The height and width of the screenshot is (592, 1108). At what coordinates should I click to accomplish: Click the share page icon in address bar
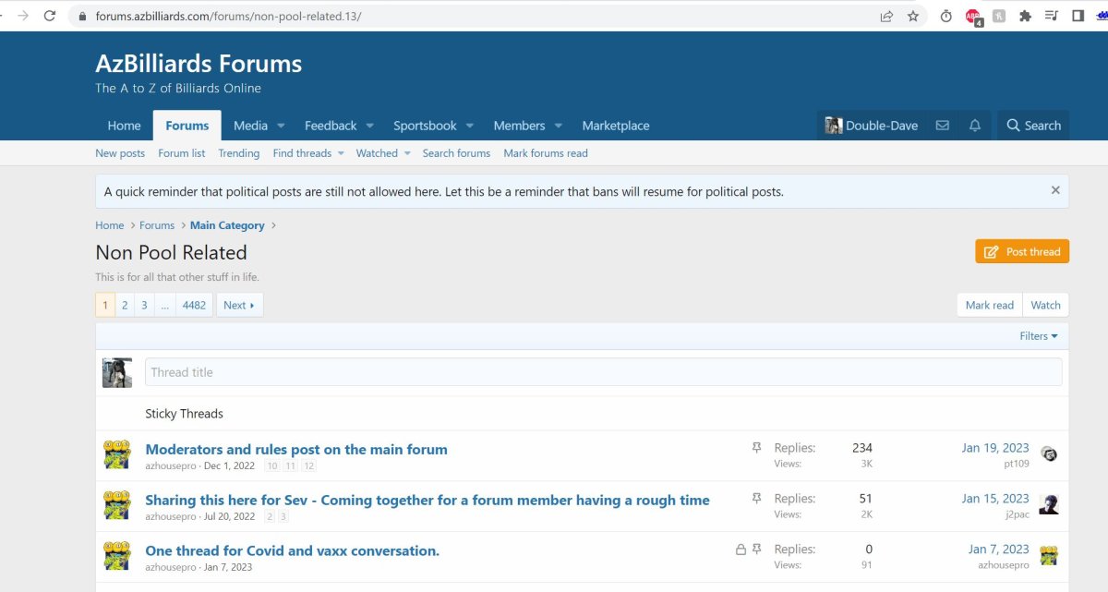[x=886, y=16]
